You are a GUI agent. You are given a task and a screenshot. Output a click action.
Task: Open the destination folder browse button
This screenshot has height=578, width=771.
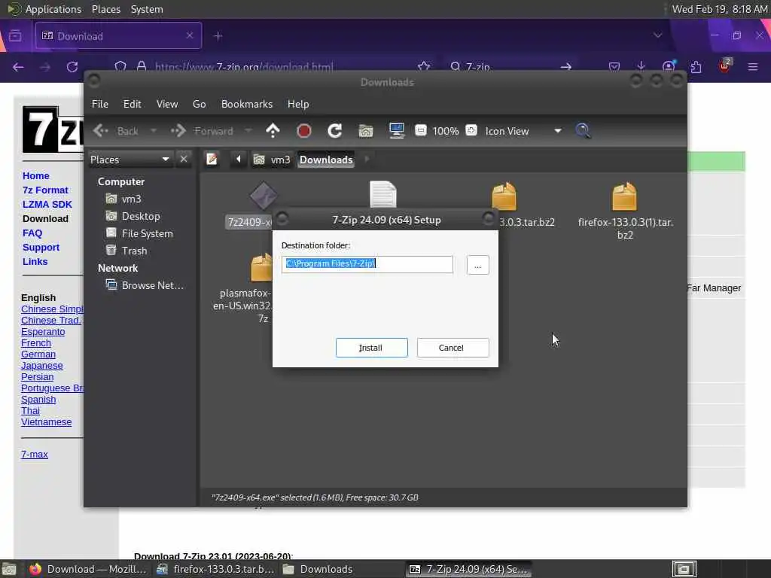click(477, 265)
